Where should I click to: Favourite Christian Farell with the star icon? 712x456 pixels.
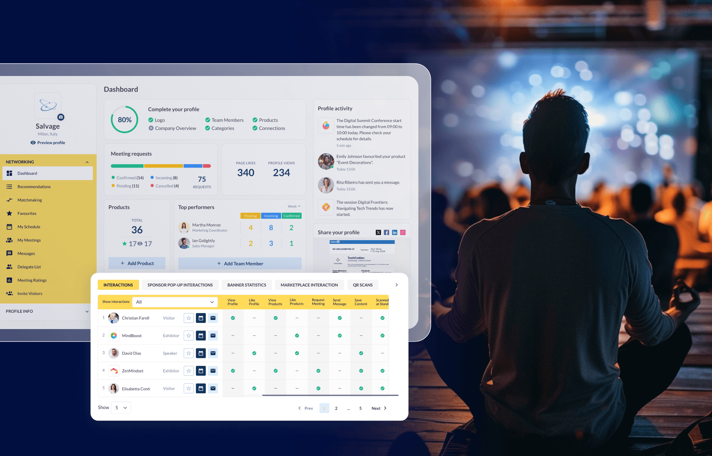click(189, 318)
